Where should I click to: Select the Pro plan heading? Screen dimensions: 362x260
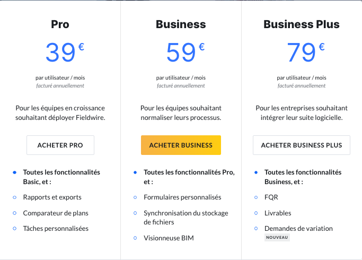tap(60, 24)
